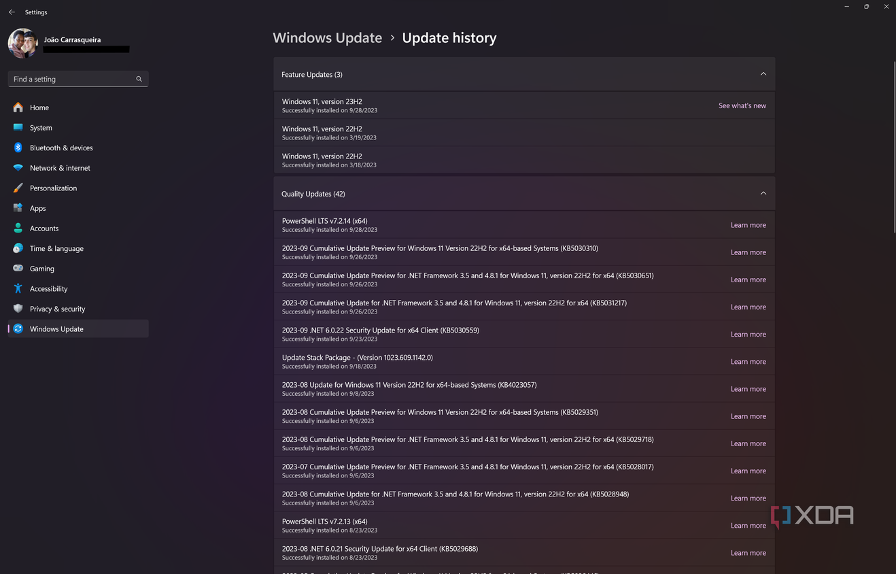
Task: Click the Apps icon in sidebar
Action: tap(18, 208)
